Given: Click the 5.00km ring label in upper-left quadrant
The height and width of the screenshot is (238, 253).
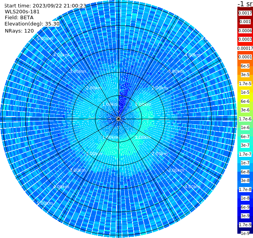Looking at the screenshot, I should 45,38.
